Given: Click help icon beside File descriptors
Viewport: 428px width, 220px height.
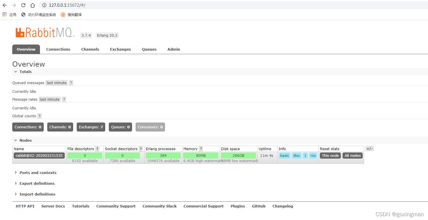Looking at the screenshot, I should click(97, 149).
